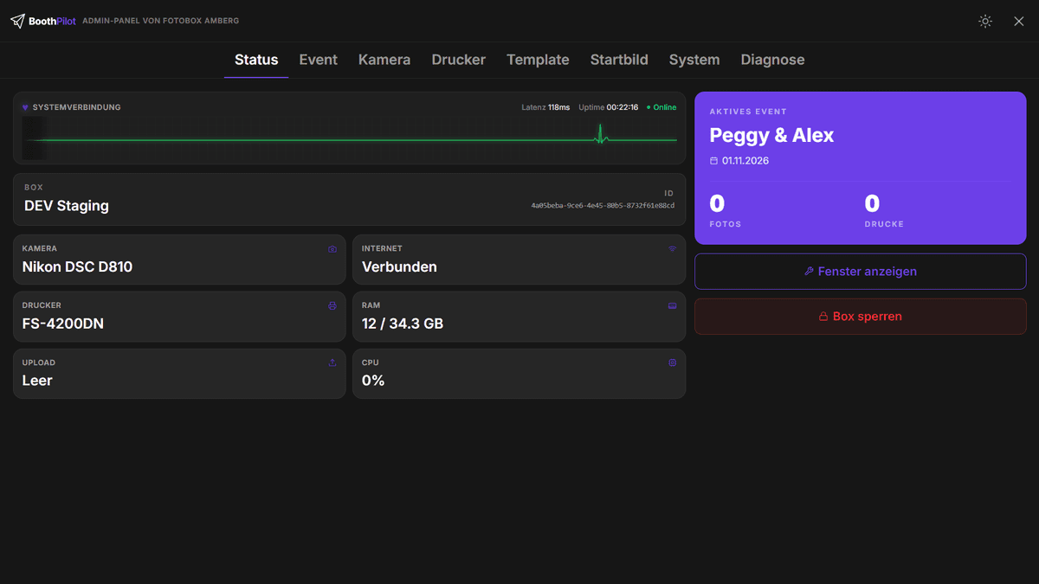Click the Uptime 00:22:16 reading
The height and width of the screenshot is (584, 1039).
[x=608, y=107]
